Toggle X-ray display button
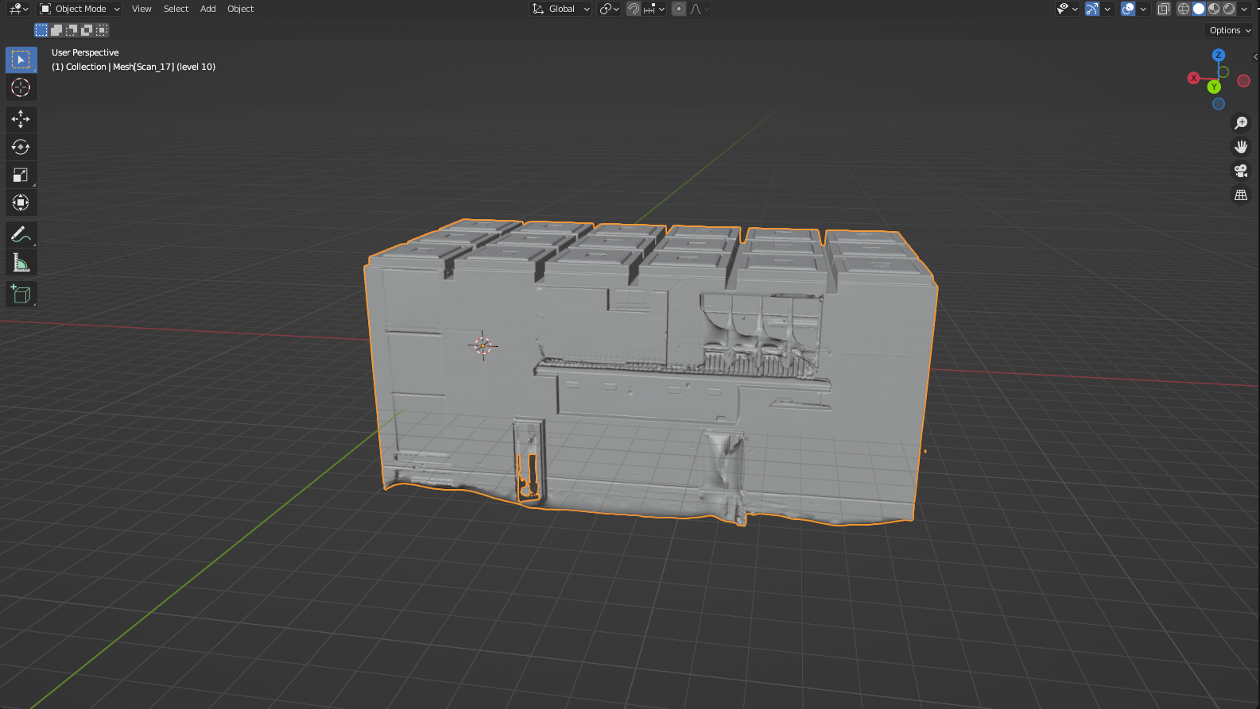Image resolution: width=1260 pixels, height=709 pixels. point(1163,9)
